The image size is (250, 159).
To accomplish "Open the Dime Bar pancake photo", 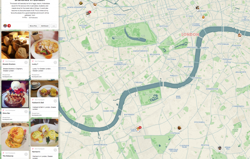I will click(15, 94).
